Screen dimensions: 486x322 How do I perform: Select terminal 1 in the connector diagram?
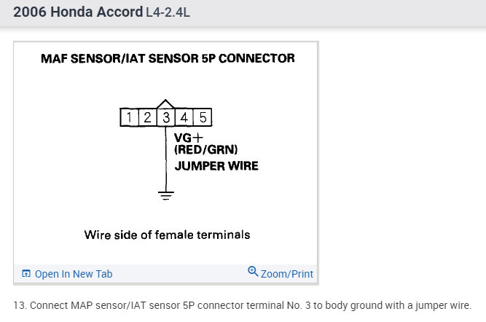point(129,117)
